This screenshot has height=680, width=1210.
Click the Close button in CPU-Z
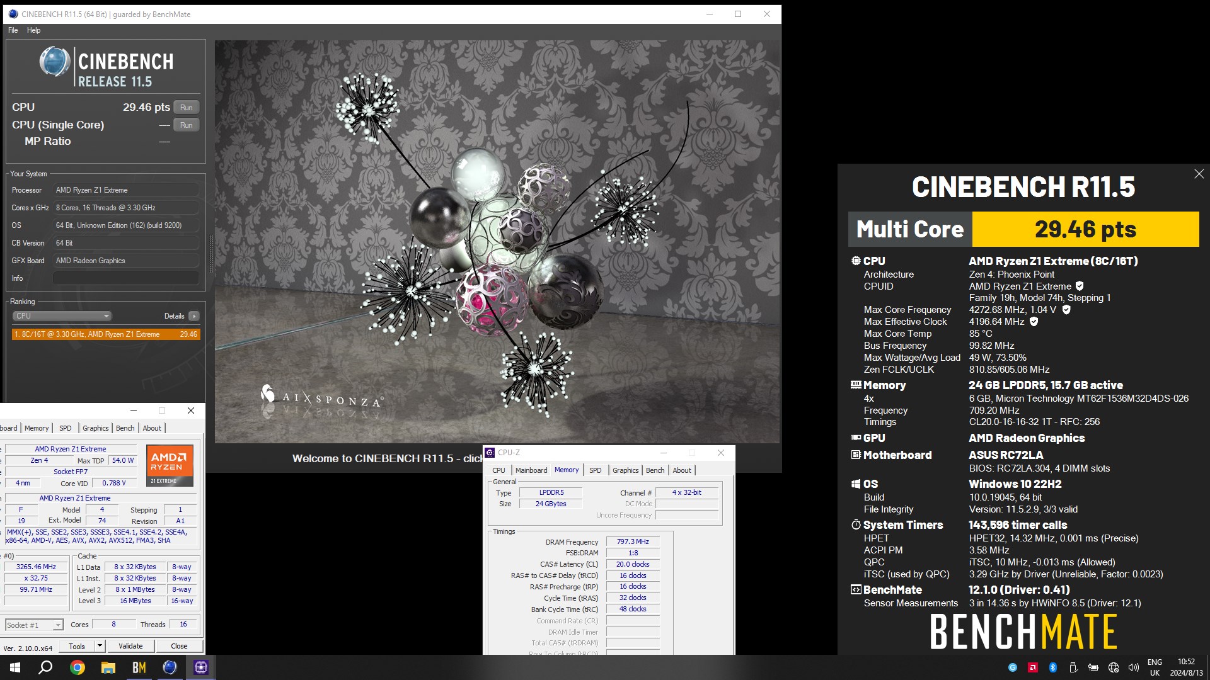tap(179, 646)
